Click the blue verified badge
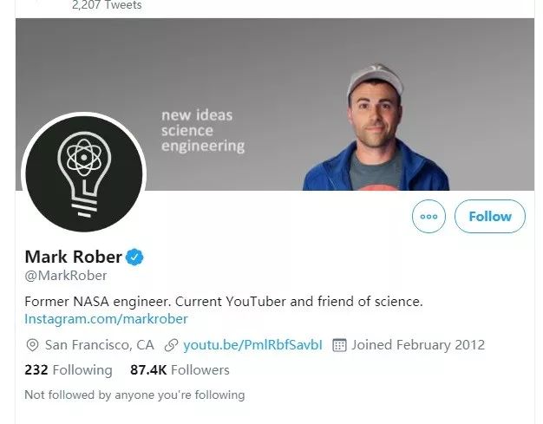 click(135, 257)
